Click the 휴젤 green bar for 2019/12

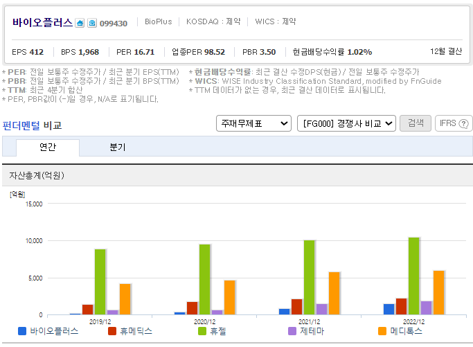[100, 282]
